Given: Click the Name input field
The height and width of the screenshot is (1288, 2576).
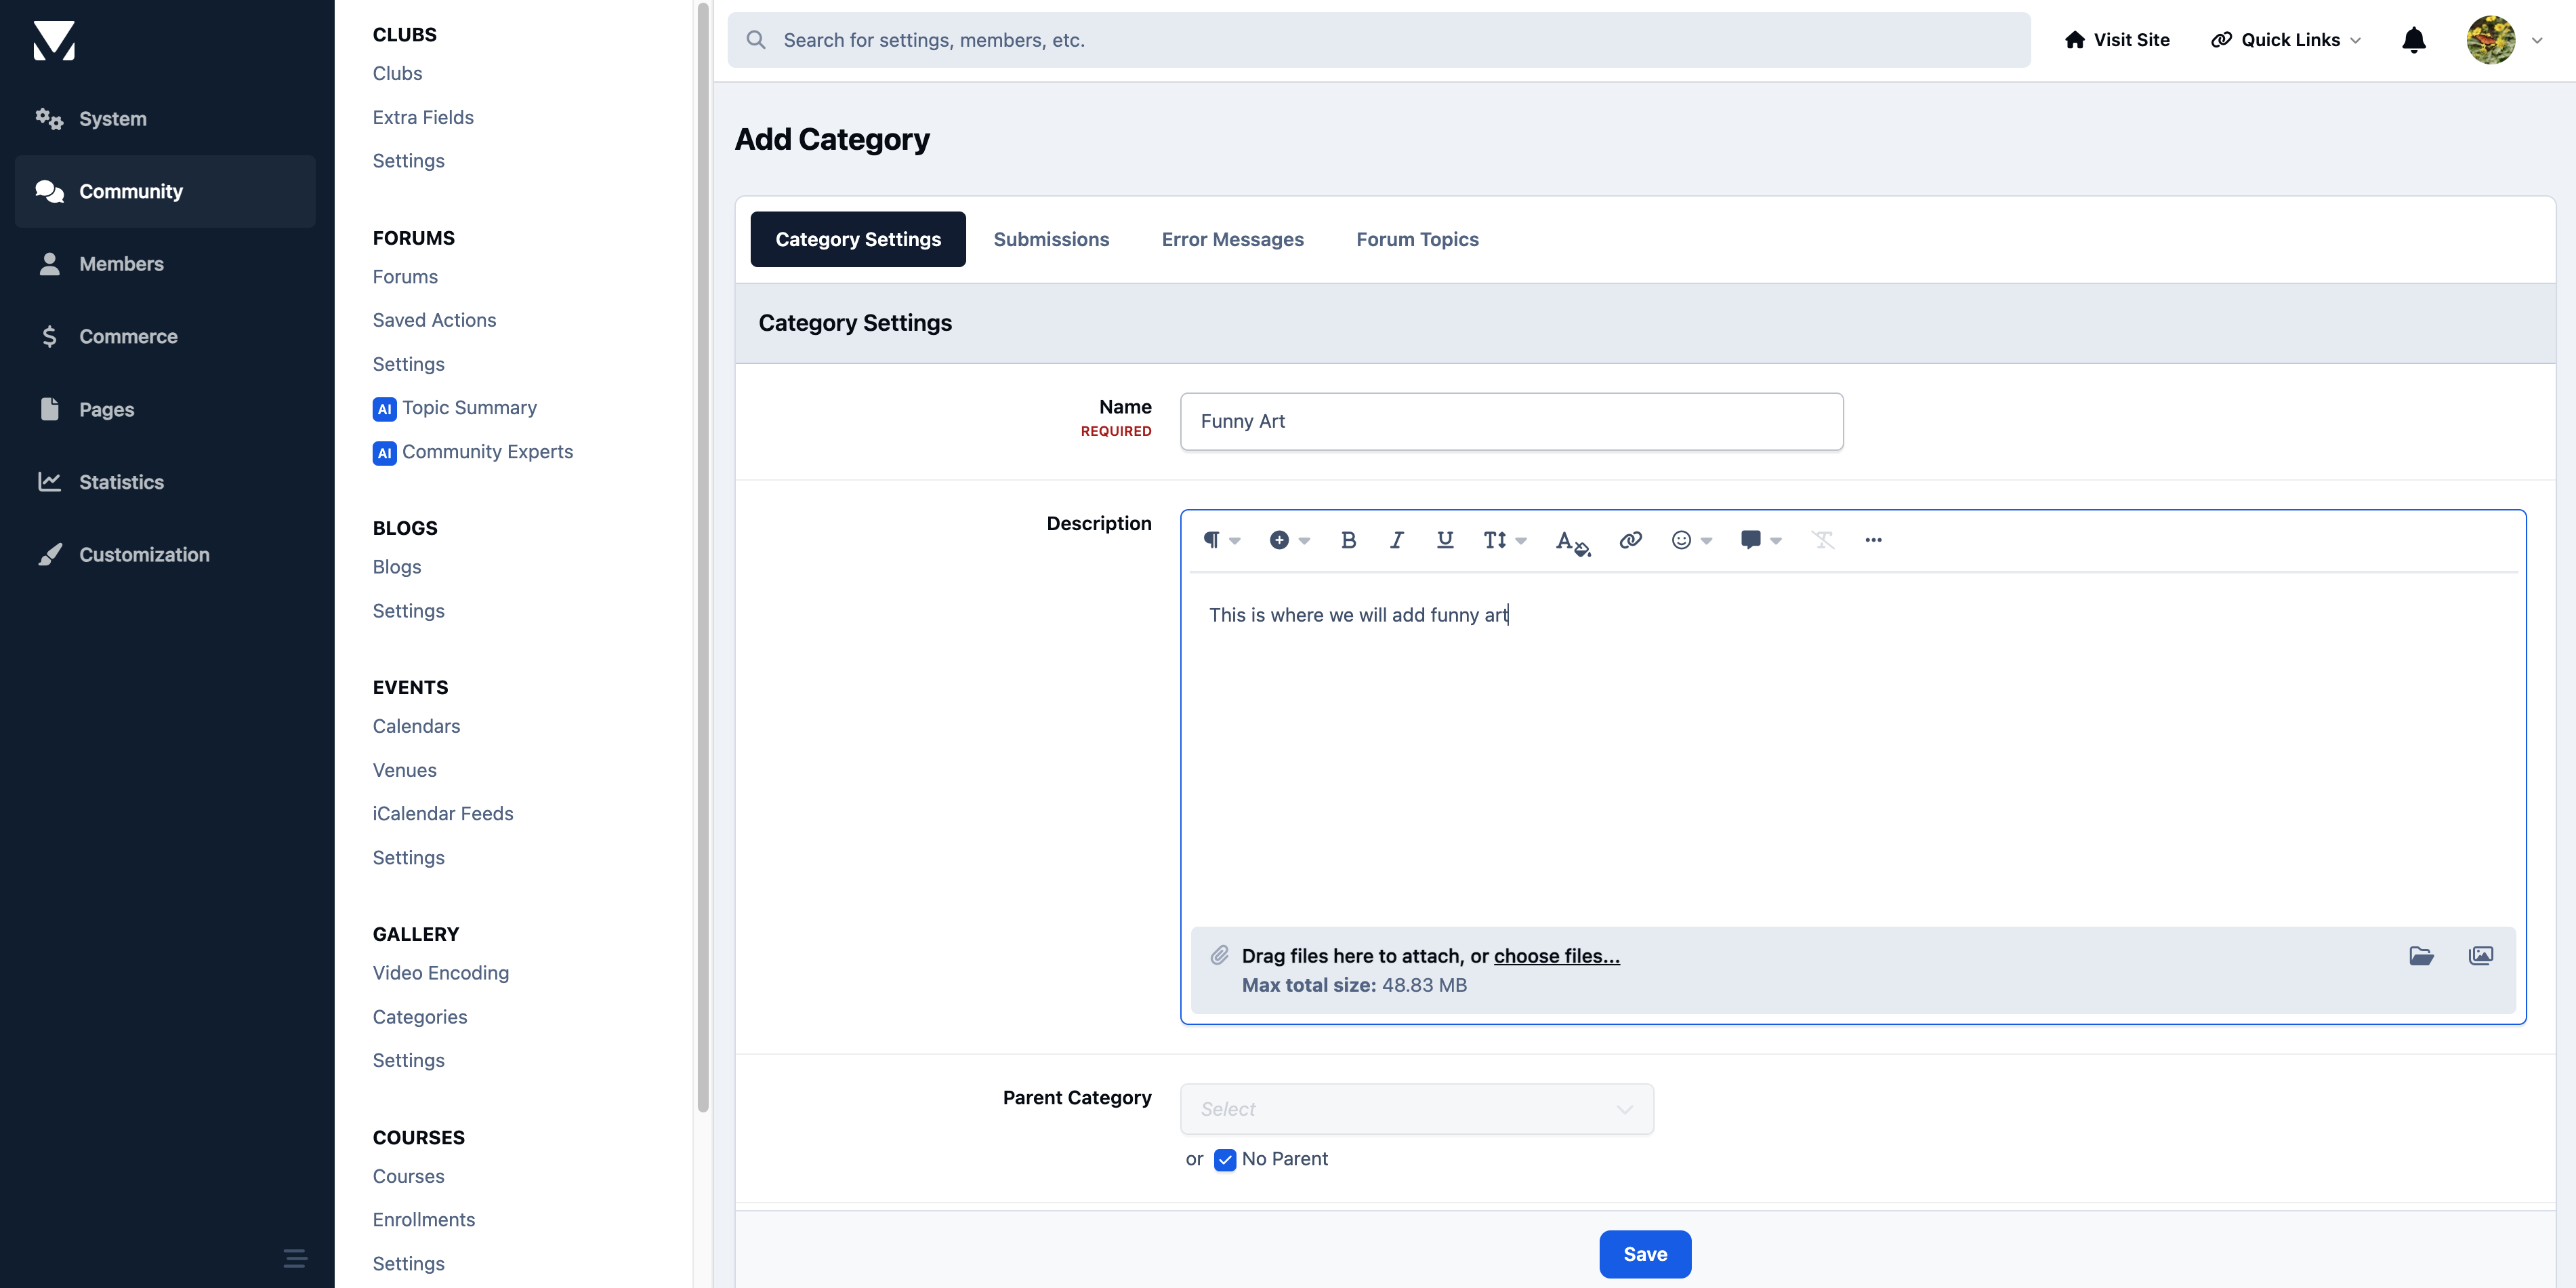Looking at the screenshot, I should point(1511,422).
